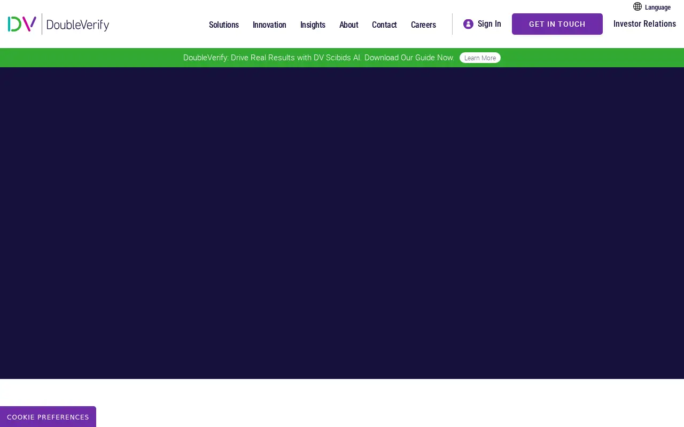Click the DoubleVerify wordmark
The width and height of the screenshot is (684, 427).
click(78, 25)
